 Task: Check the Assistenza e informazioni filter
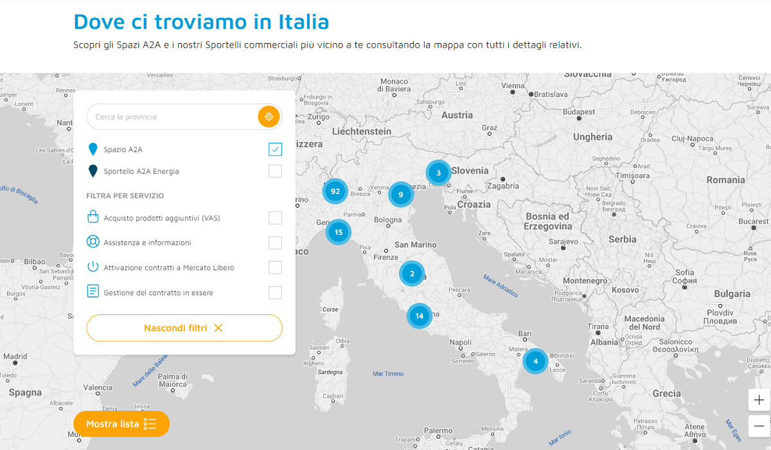coord(275,242)
